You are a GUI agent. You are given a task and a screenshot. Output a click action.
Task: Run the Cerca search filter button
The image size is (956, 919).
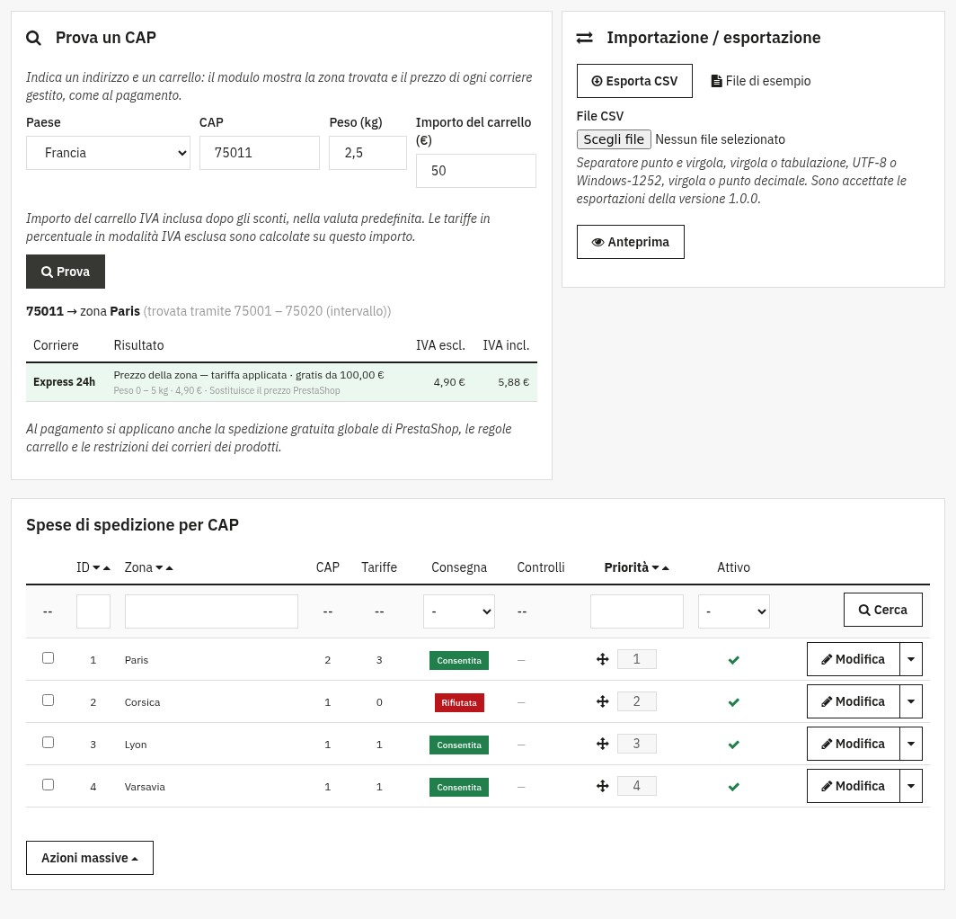pyautogui.click(x=883, y=610)
